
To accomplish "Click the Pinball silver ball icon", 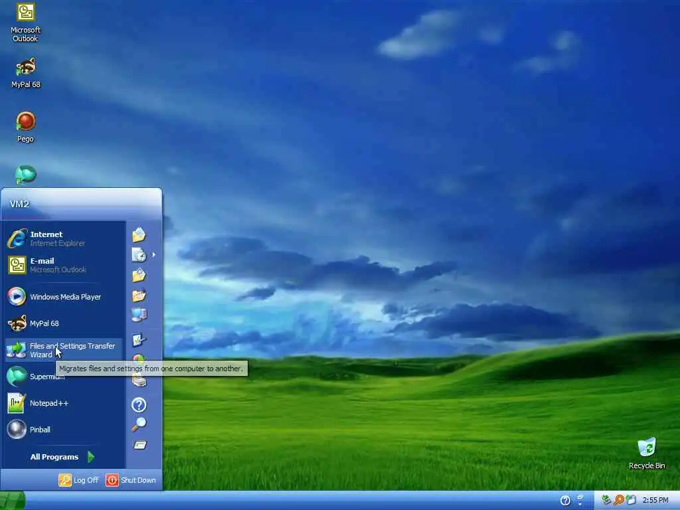I will point(17,430).
